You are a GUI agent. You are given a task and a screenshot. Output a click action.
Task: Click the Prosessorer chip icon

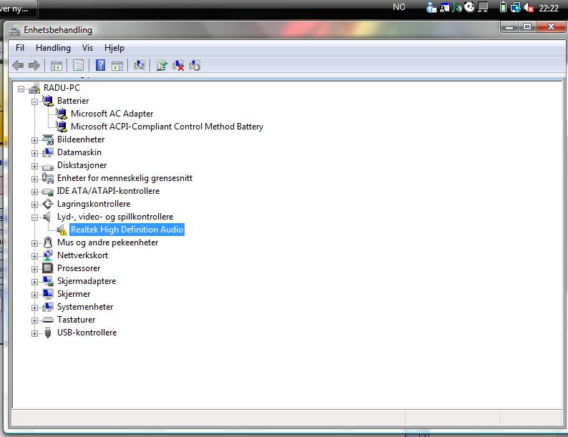click(48, 268)
